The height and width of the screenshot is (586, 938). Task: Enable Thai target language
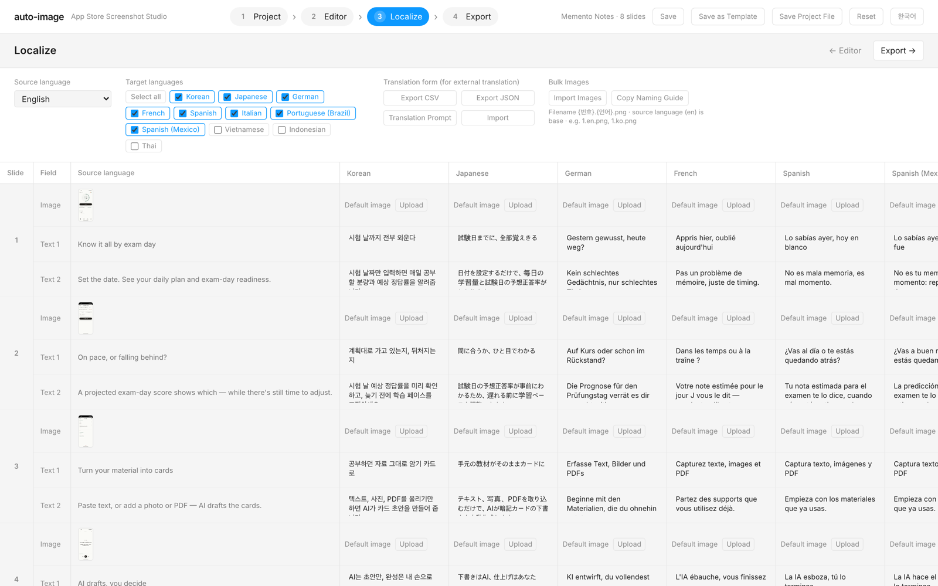click(x=135, y=146)
